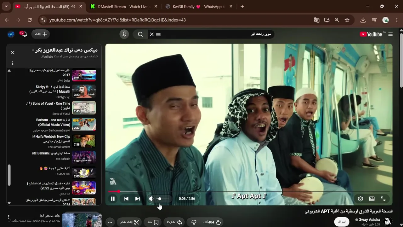Open the إنشاء create button
Image resolution: width=403 pixels, height=227 pixels.
click(x=41, y=34)
